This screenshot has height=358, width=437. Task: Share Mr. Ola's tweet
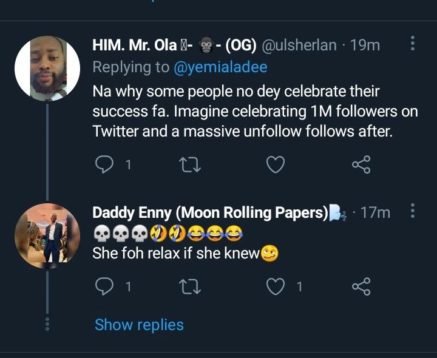(x=361, y=164)
